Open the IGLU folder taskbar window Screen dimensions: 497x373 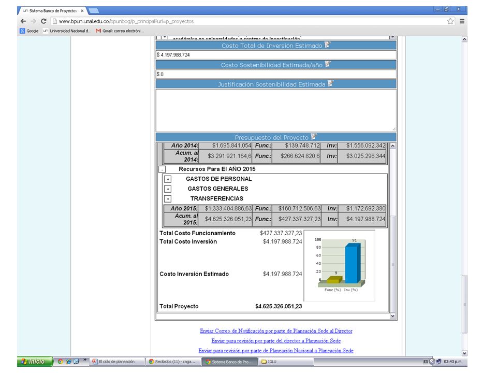(286, 362)
